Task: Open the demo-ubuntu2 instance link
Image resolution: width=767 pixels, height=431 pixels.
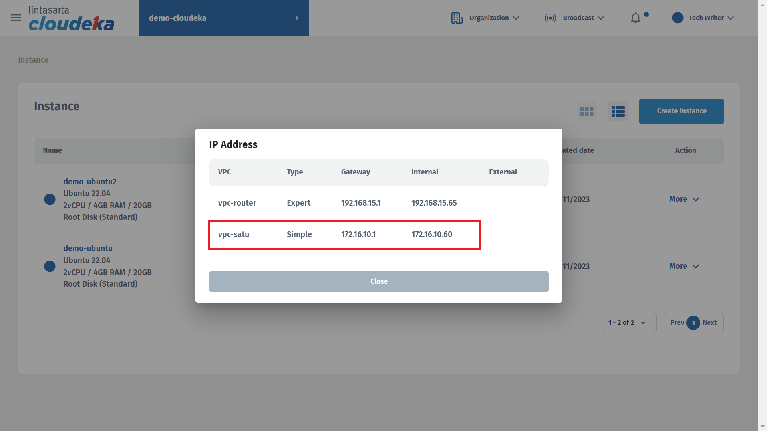Action: (90, 182)
